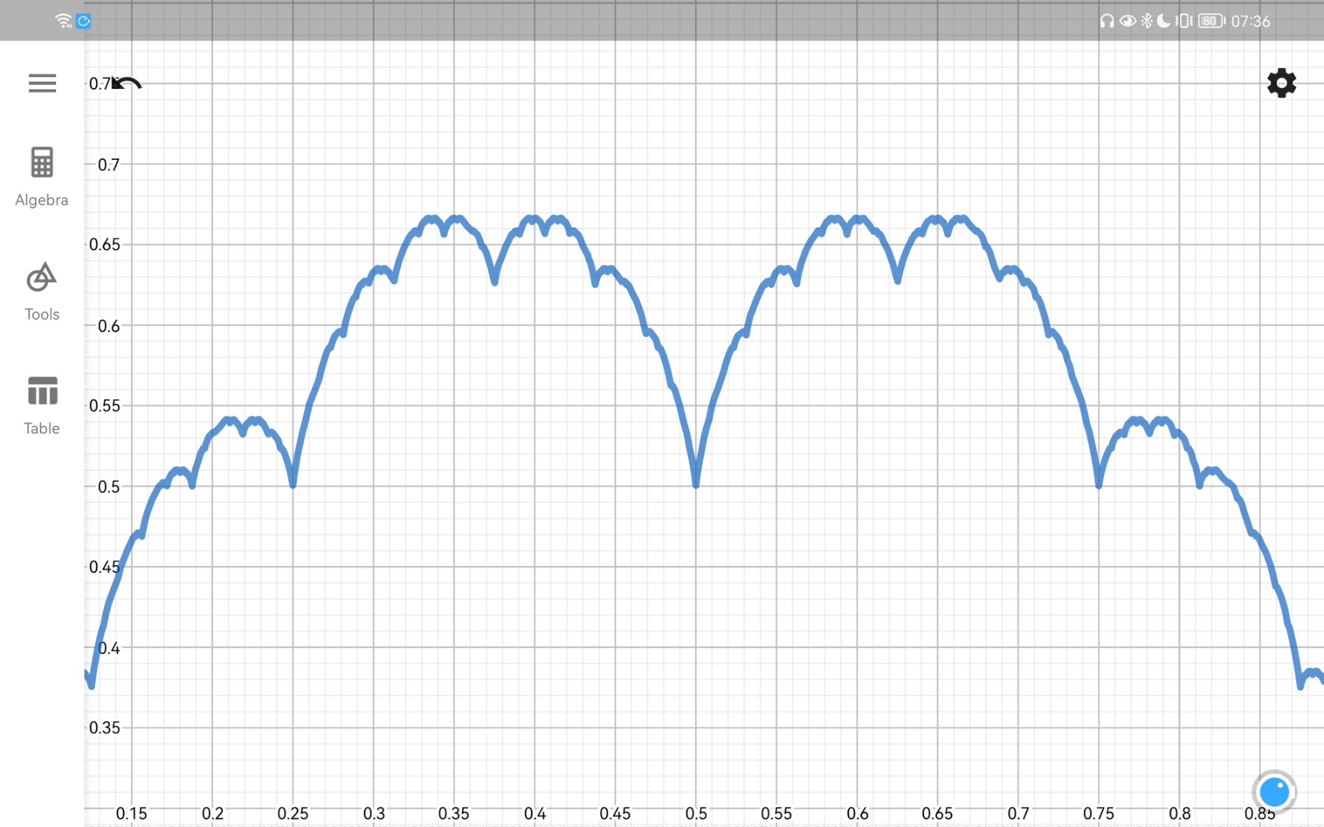Open the Table view
This screenshot has height=827, width=1324.
click(41, 406)
